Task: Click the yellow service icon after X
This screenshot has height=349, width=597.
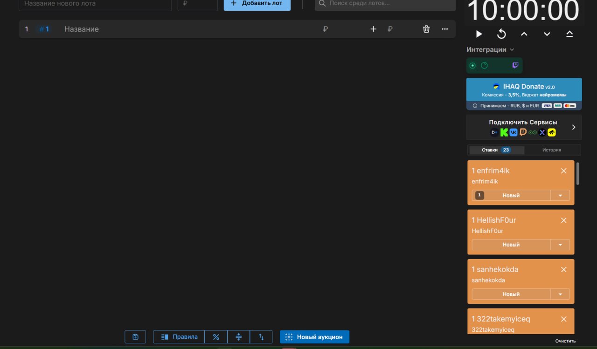Action: point(552,132)
